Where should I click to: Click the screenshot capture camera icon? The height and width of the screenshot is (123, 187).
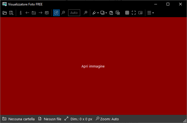pyautogui.click(x=118, y=13)
